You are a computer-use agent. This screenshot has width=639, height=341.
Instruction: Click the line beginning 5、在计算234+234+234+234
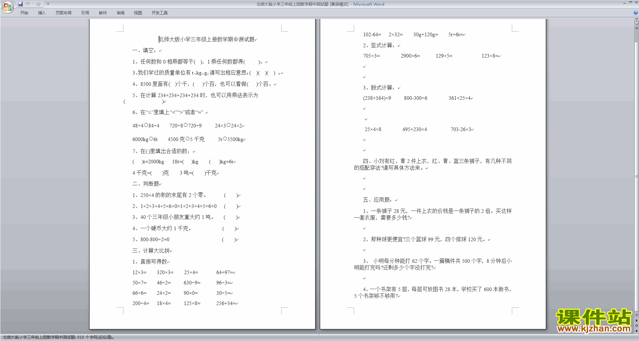coord(195,95)
